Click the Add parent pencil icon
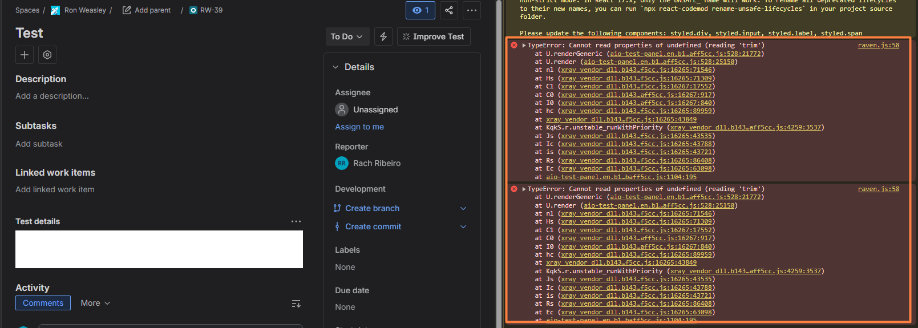Image resolution: width=918 pixels, height=328 pixels. point(127,10)
